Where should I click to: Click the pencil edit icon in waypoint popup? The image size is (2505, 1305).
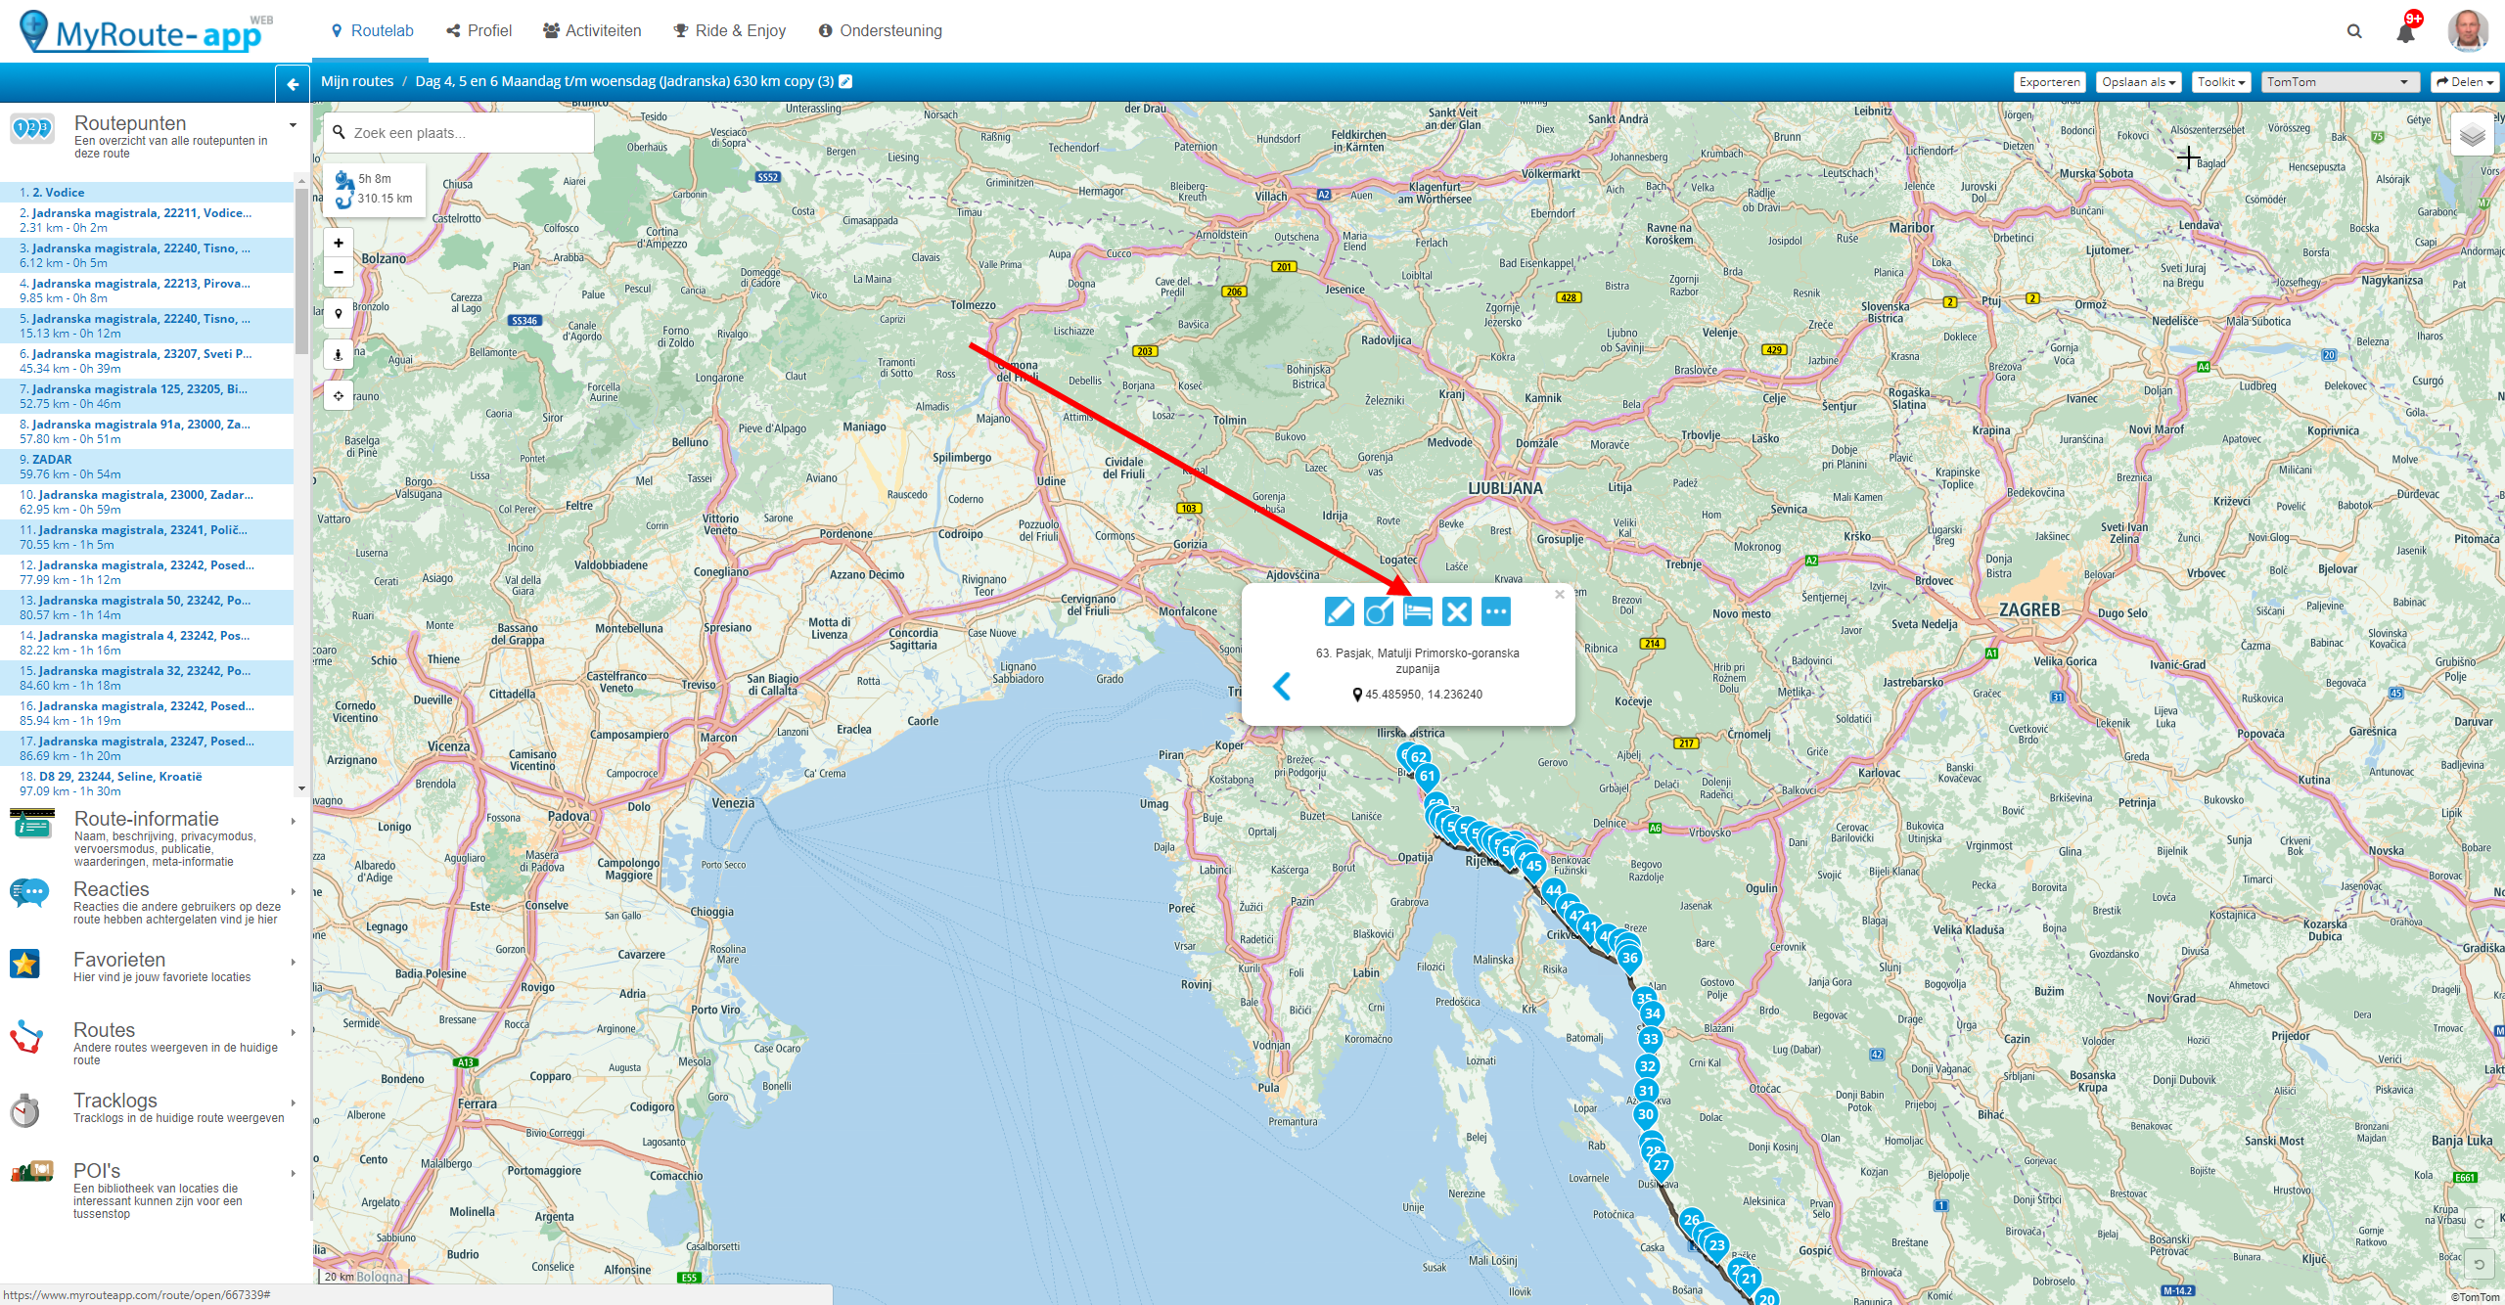tap(1339, 612)
